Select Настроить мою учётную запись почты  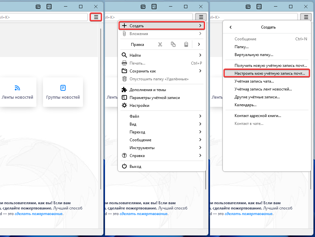point(269,73)
